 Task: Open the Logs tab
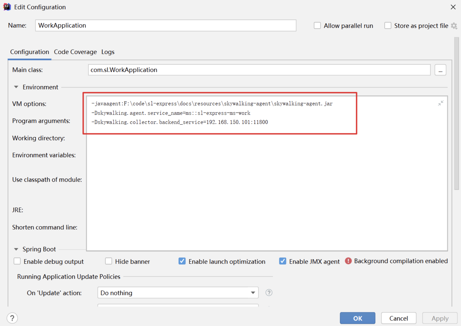point(108,52)
